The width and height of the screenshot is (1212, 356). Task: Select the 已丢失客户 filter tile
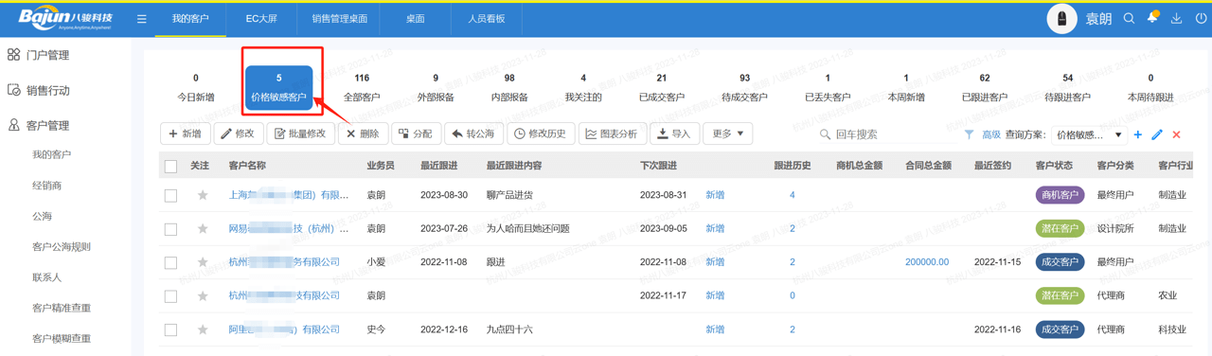point(828,88)
